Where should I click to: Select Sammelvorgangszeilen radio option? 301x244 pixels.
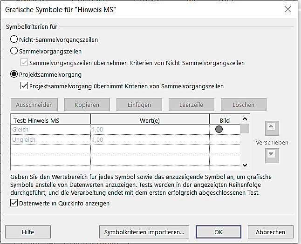(14, 51)
